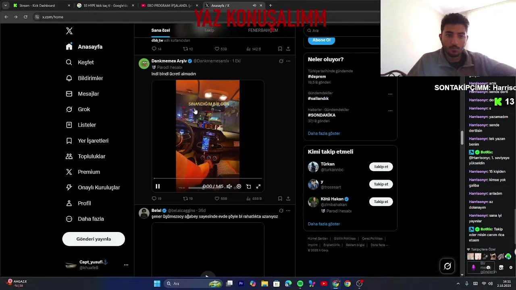Open options for #SONDAKİKA trend
The height and width of the screenshot is (290, 516).
click(390, 111)
